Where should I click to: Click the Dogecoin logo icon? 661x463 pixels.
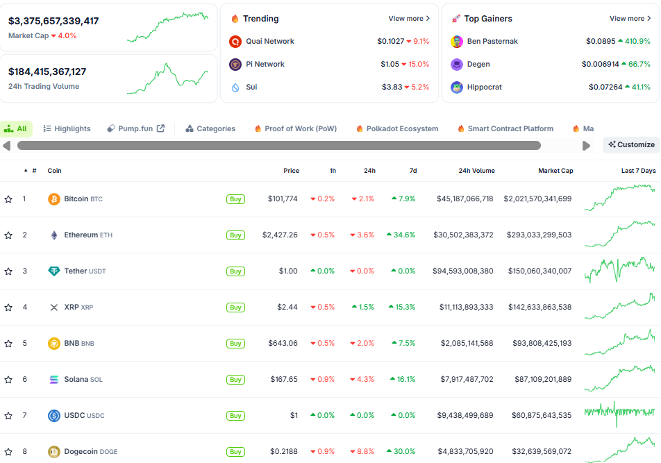[53, 452]
